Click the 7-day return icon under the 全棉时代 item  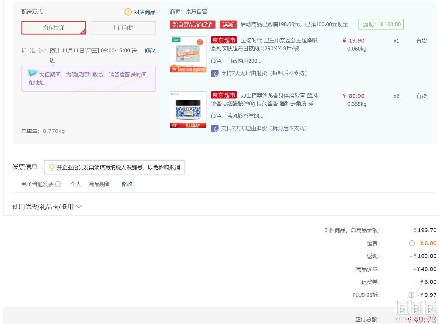(215, 73)
